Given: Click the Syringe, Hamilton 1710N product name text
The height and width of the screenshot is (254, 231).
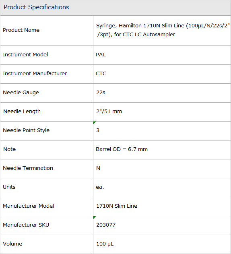Looking at the screenshot, I should 163,30.
